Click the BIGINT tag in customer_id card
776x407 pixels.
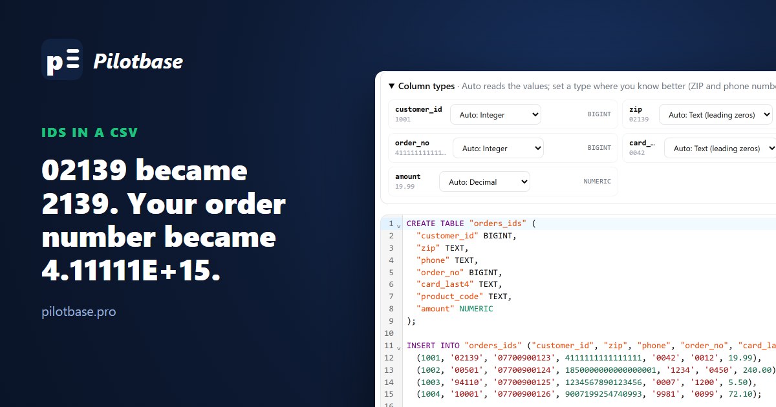click(x=599, y=114)
